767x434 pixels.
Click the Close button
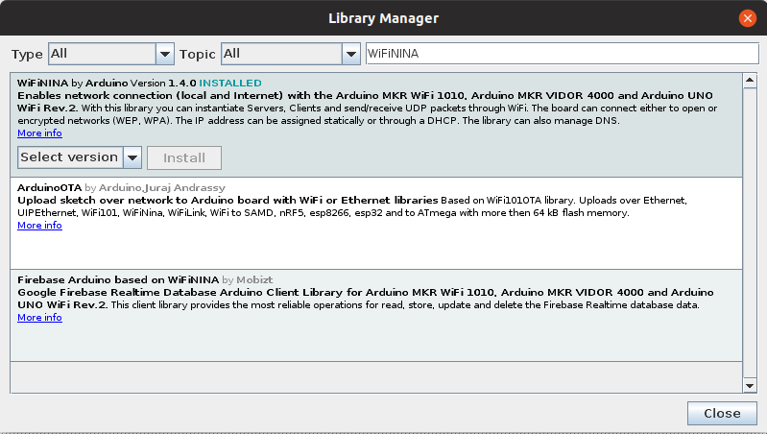[722, 414]
